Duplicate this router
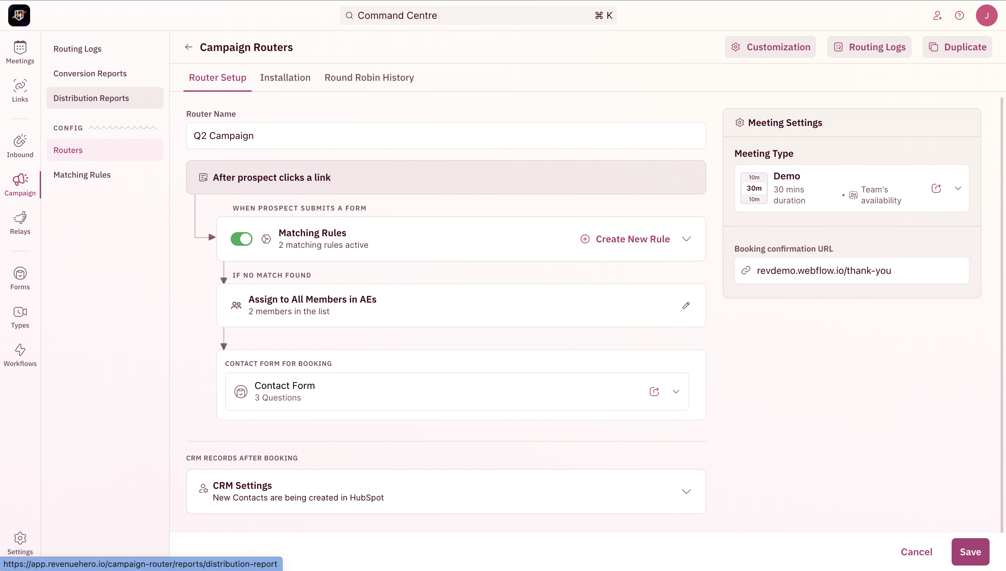The width and height of the screenshot is (1006, 571). click(957, 47)
